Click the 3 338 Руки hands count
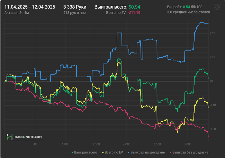This screenshot has height=158, width=225. tap(75, 7)
